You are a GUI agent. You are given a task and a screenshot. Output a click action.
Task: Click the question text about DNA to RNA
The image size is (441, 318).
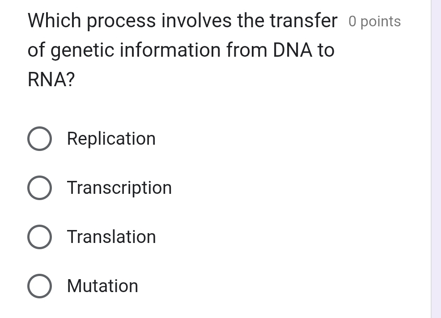tap(179, 49)
